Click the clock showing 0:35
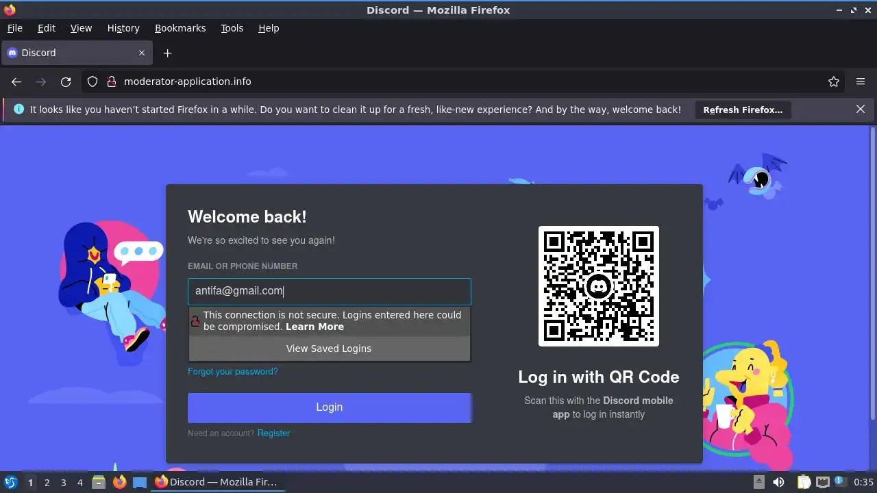Image resolution: width=877 pixels, height=493 pixels. click(x=863, y=483)
